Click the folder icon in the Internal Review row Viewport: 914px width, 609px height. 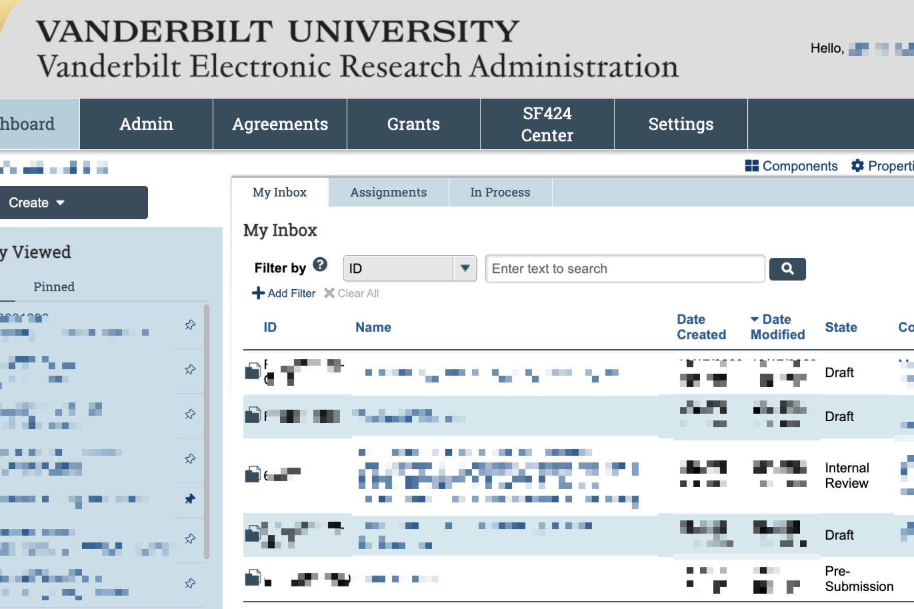[253, 475]
